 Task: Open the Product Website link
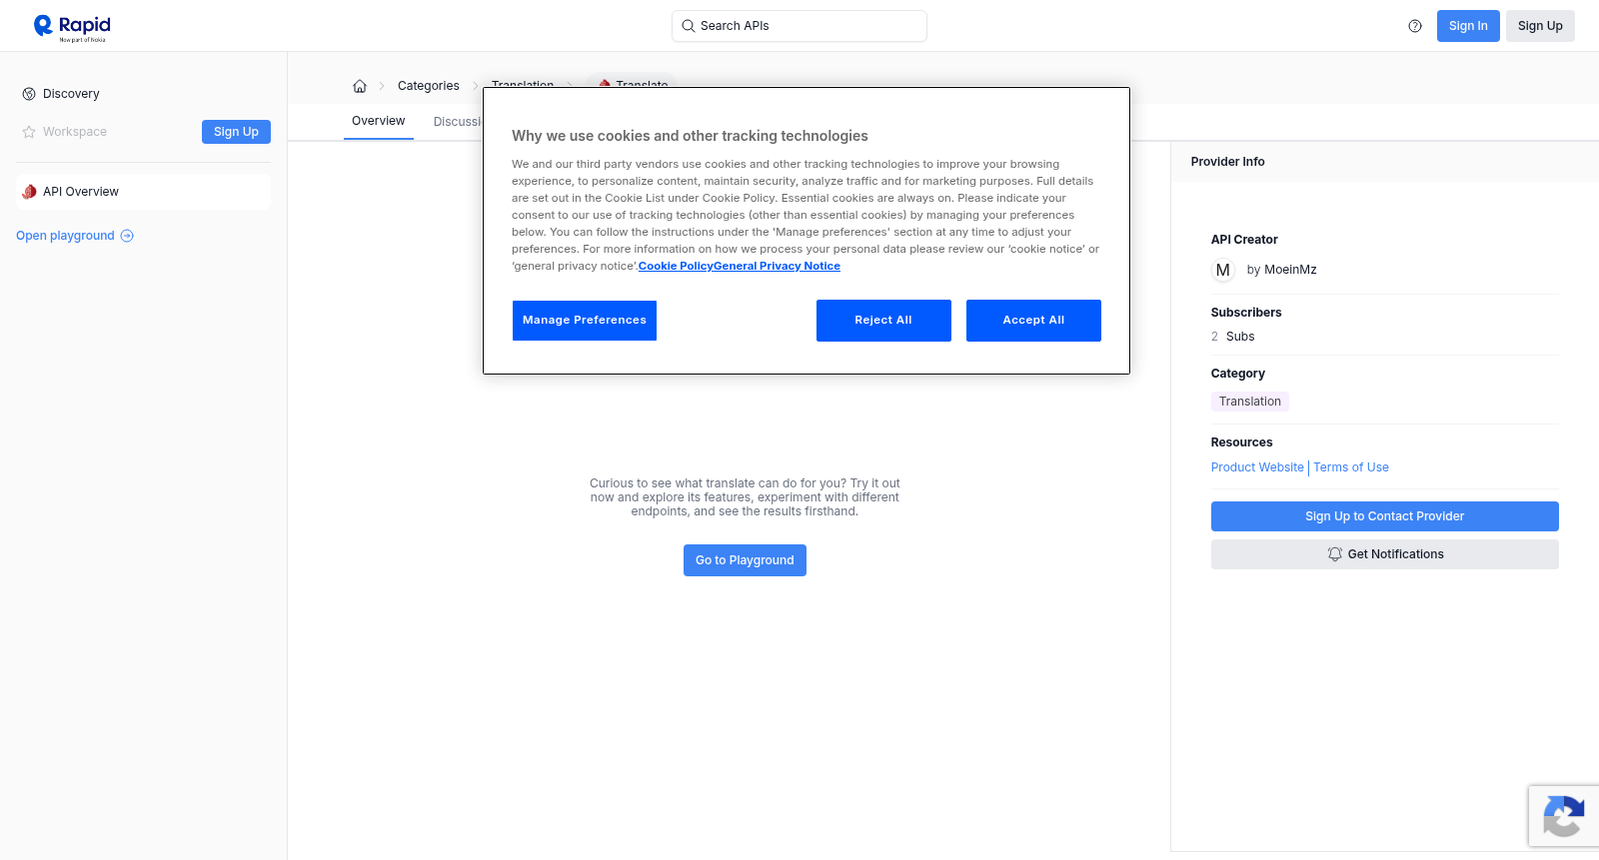coord(1257,467)
